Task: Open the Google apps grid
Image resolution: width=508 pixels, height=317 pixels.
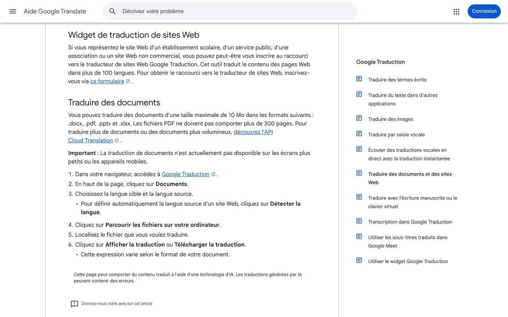Action: [x=456, y=11]
